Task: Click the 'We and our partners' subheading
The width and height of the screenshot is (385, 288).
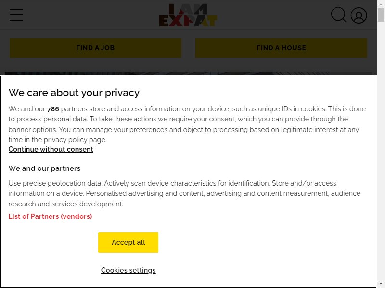Action: click(44, 168)
